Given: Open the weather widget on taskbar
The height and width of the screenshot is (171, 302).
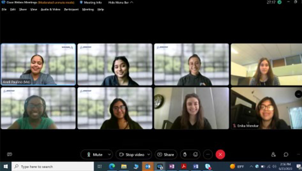Looking at the screenshot, I should 237,166.
